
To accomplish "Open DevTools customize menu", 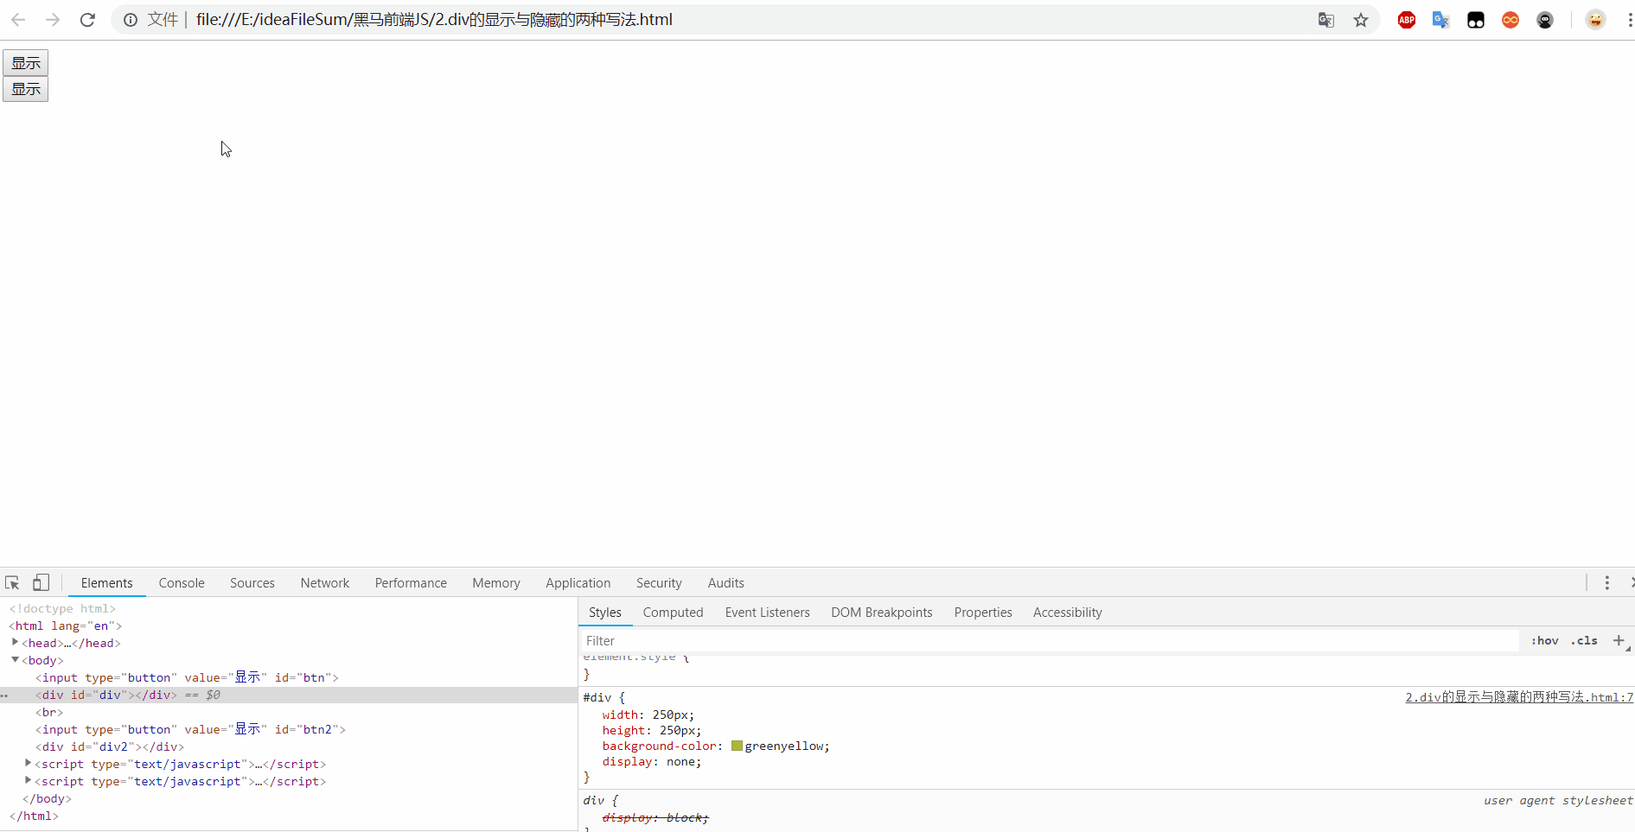I will coord(1607,583).
